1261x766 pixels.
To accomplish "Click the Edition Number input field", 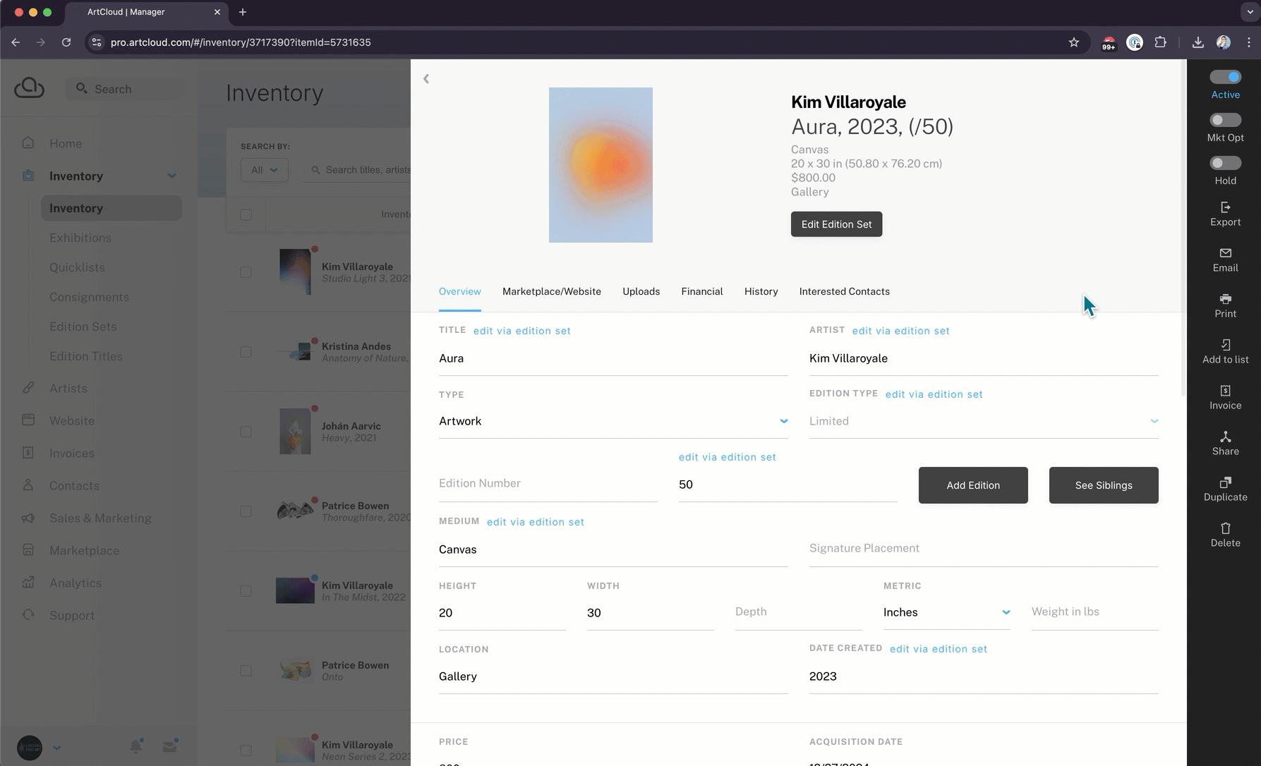I will pos(548,484).
